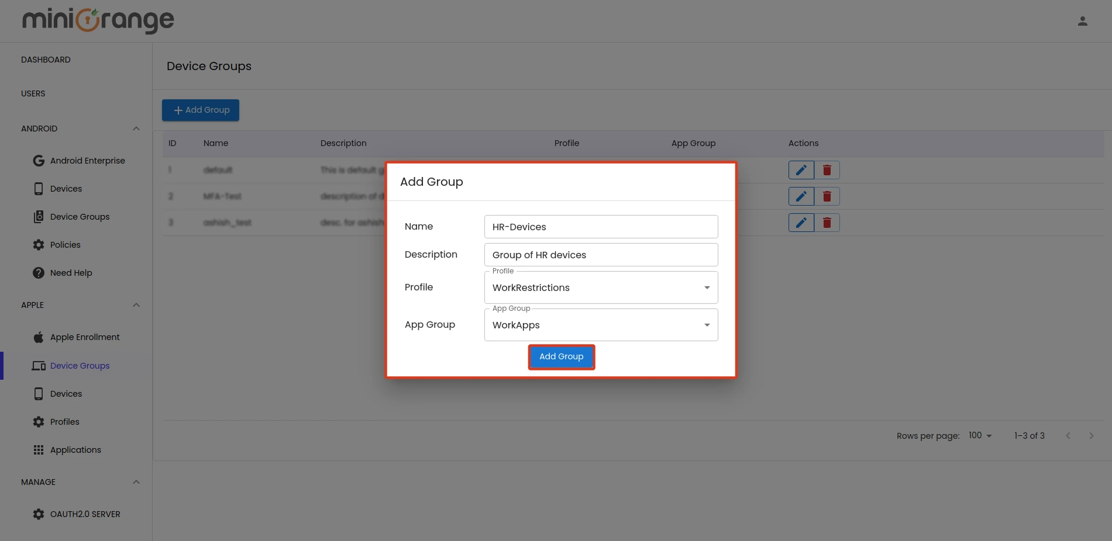
Task: Go to the USERS section
Action: [33, 93]
